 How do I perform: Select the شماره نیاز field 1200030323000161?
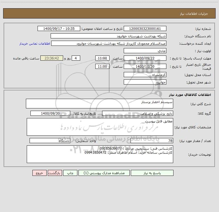coord(145,28)
